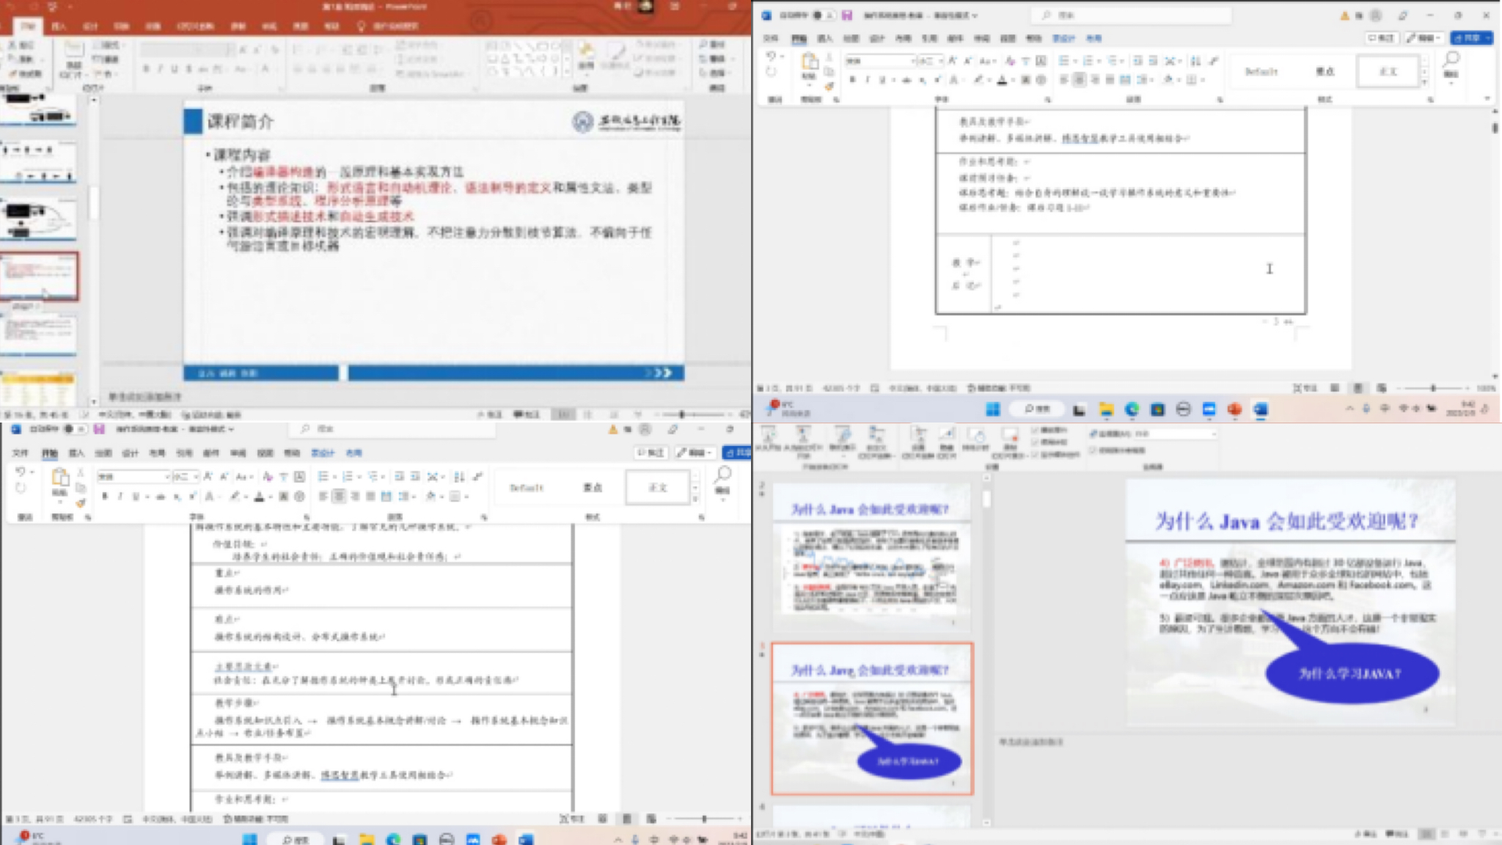Switch to the Table Design tab in Word
The image size is (1502, 845).
(x=325, y=453)
